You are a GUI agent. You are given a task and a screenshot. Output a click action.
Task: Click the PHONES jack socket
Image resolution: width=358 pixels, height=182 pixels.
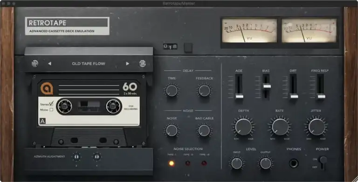(x=294, y=163)
